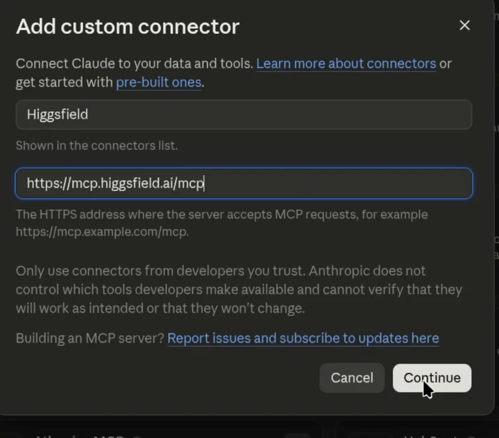Screen dimensions: 499x438
Task: Close the Add custom connector dialog
Action: pyautogui.click(x=465, y=25)
